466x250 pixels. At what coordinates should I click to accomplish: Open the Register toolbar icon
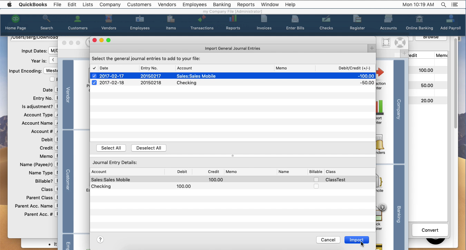point(357,22)
